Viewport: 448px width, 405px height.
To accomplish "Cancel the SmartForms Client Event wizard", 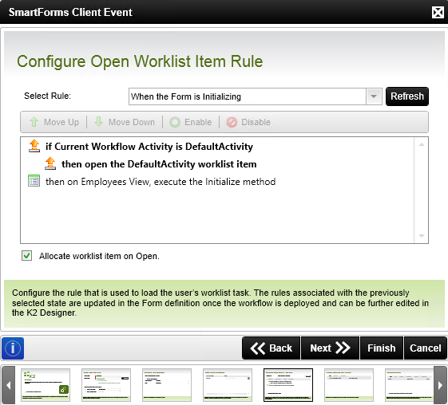I will point(425,348).
